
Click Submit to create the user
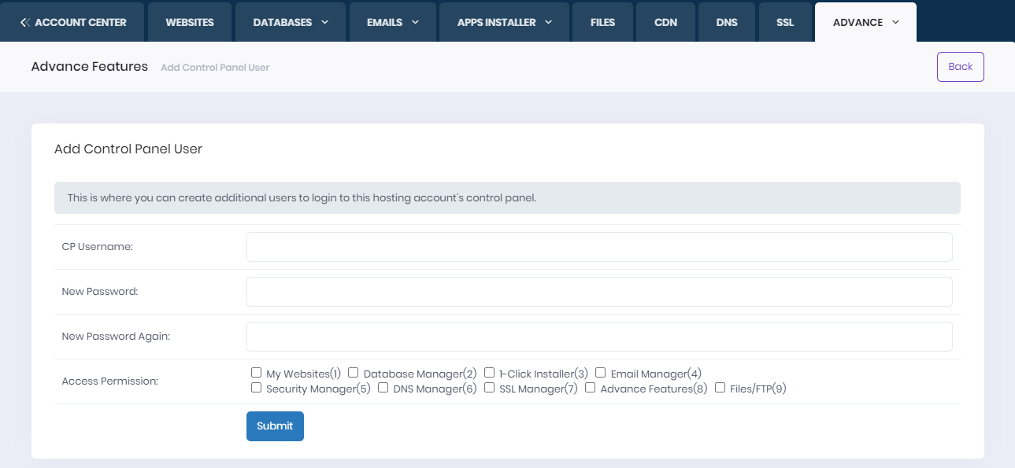(274, 426)
